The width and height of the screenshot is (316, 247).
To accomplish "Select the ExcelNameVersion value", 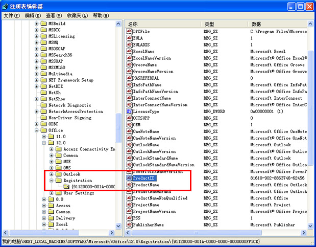I will 152,58.
